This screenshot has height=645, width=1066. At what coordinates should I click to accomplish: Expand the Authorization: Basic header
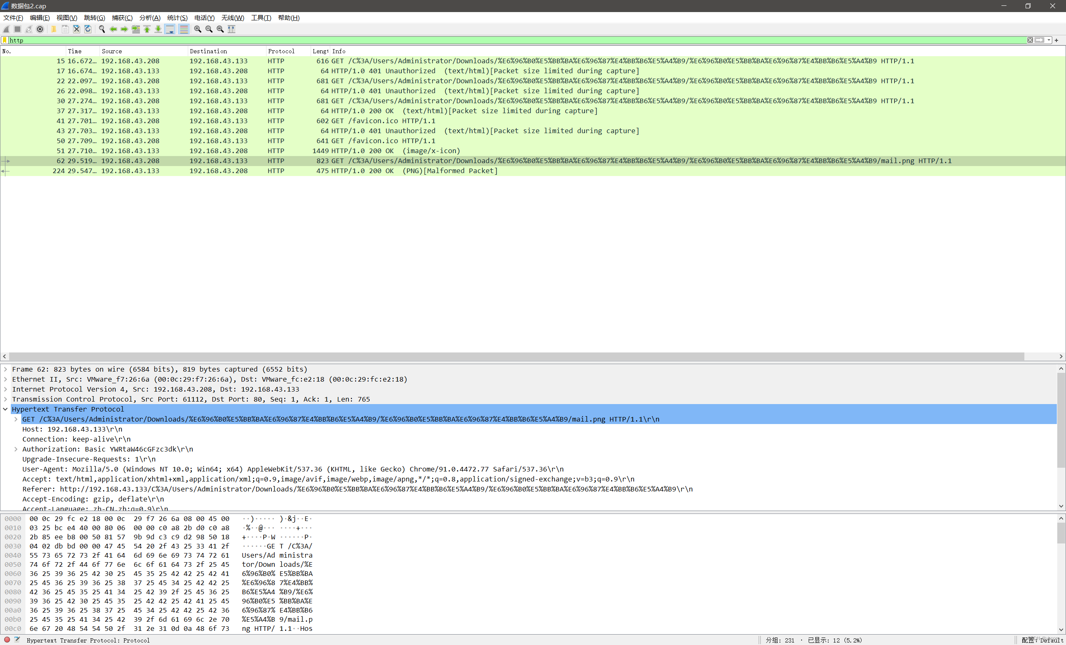(16, 449)
